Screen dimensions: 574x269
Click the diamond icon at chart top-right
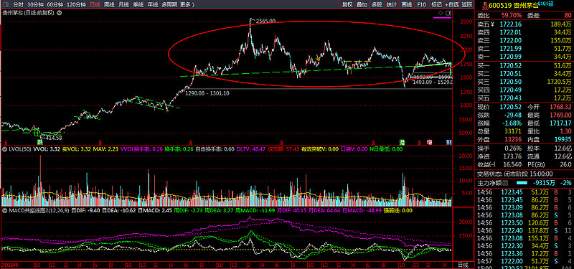tap(441, 13)
